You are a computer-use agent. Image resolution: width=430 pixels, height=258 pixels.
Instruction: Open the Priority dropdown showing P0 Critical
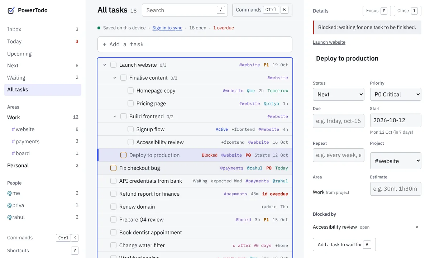pyautogui.click(x=396, y=94)
